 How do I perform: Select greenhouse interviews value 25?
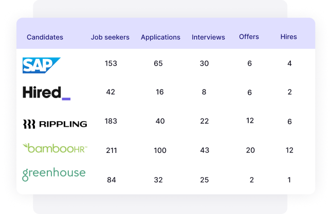coord(205,180)
